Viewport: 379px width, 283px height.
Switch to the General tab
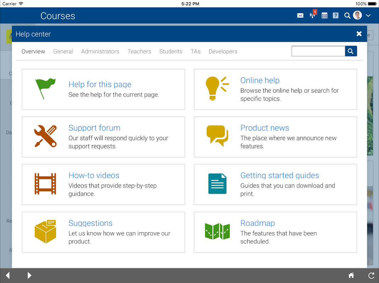[63, 52]
